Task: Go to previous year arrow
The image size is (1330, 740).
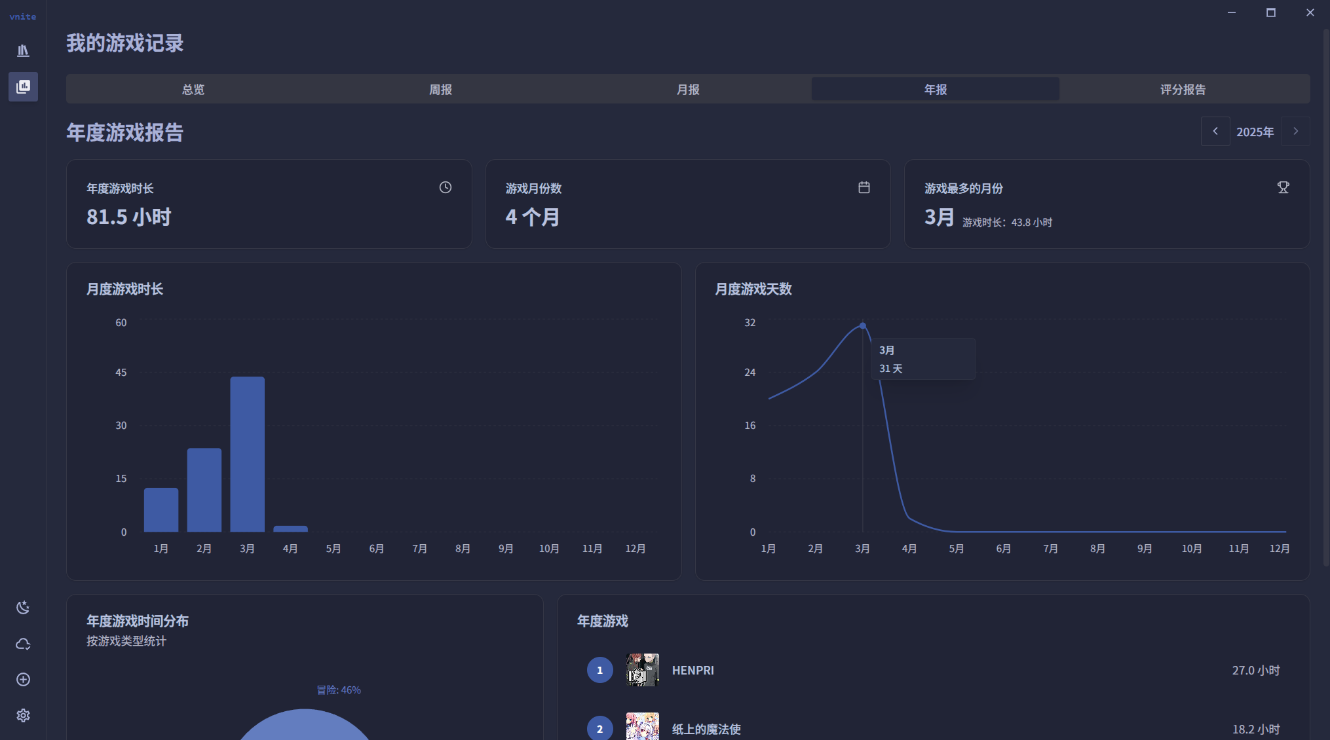Action: [1215, 131]
